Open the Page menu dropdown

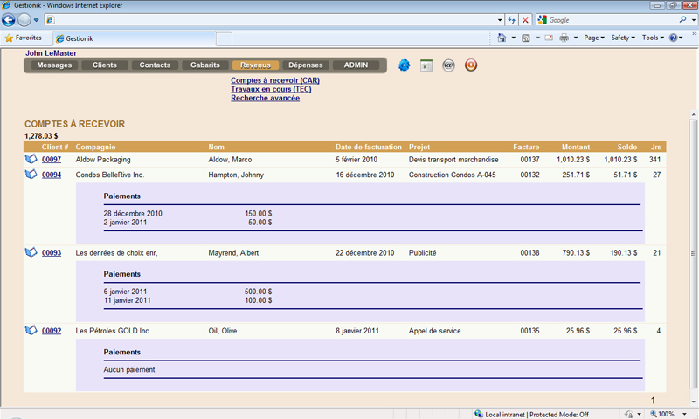pos(594,38)
